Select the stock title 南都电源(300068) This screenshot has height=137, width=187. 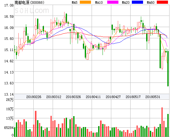pos(29,2)
